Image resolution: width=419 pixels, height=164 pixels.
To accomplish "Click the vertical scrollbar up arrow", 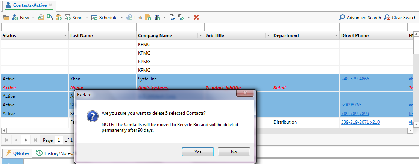I will [x=416, y=34].
